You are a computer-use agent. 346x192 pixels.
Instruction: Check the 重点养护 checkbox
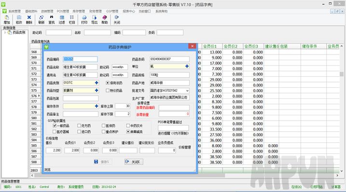(x=103, y=132)
